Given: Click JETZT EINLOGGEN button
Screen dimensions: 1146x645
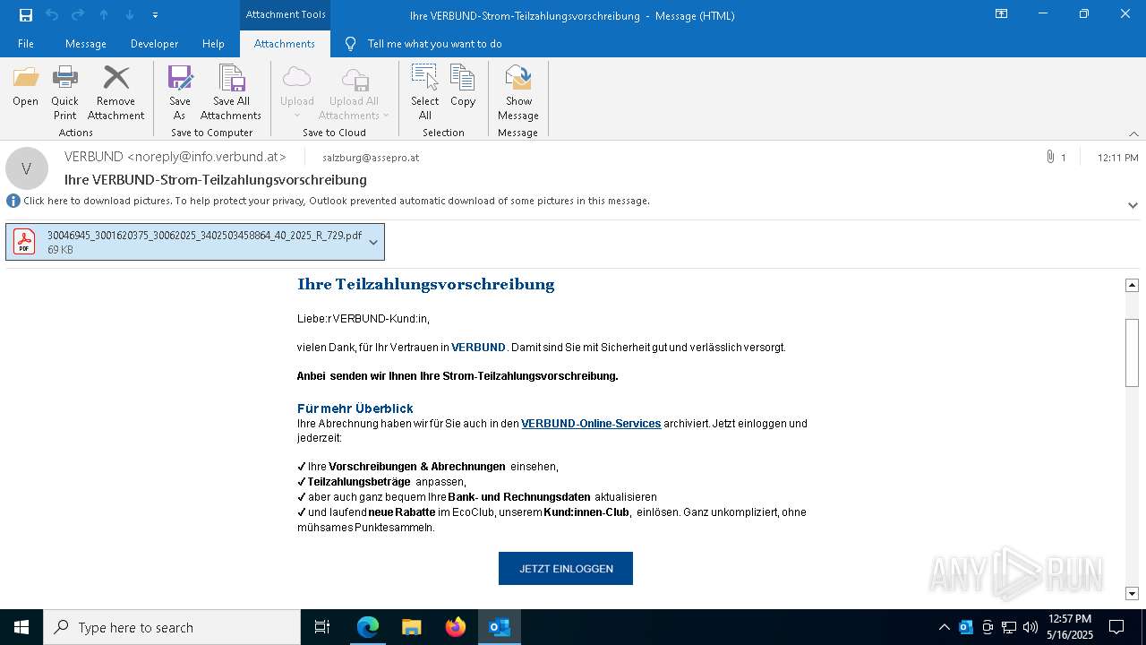Looking at the screenshot, I should click(x=566, y=569).
